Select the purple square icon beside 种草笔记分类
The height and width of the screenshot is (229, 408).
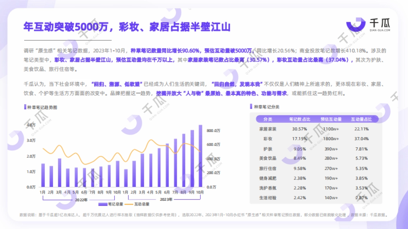tap(250, 106)
